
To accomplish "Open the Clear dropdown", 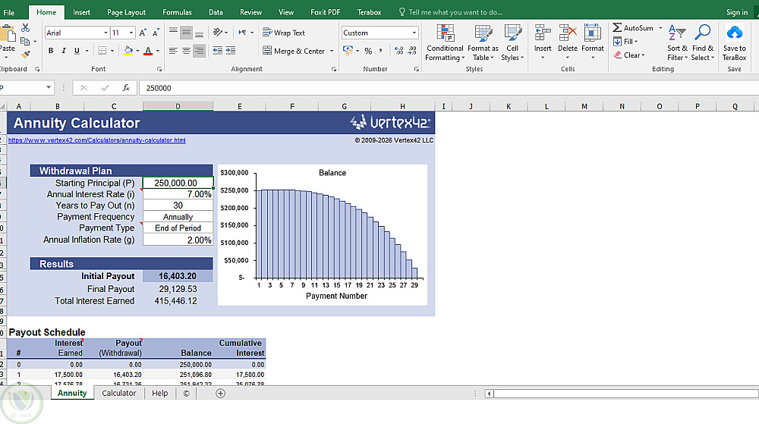I will click(x=629, y=55).
